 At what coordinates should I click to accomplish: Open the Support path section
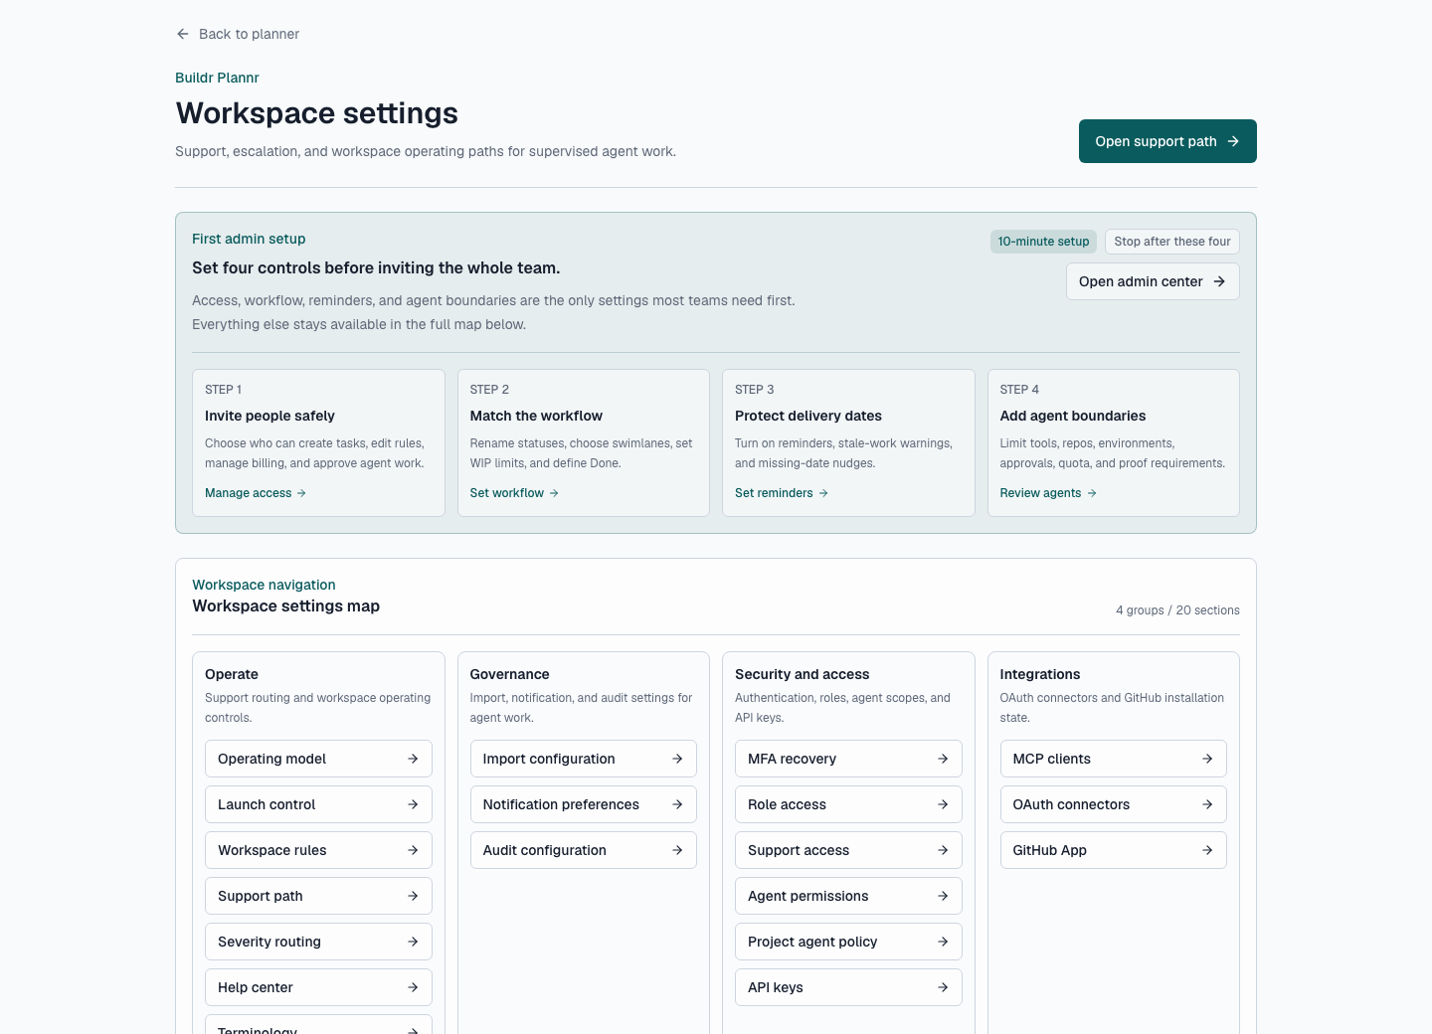(x=318, y=896)
